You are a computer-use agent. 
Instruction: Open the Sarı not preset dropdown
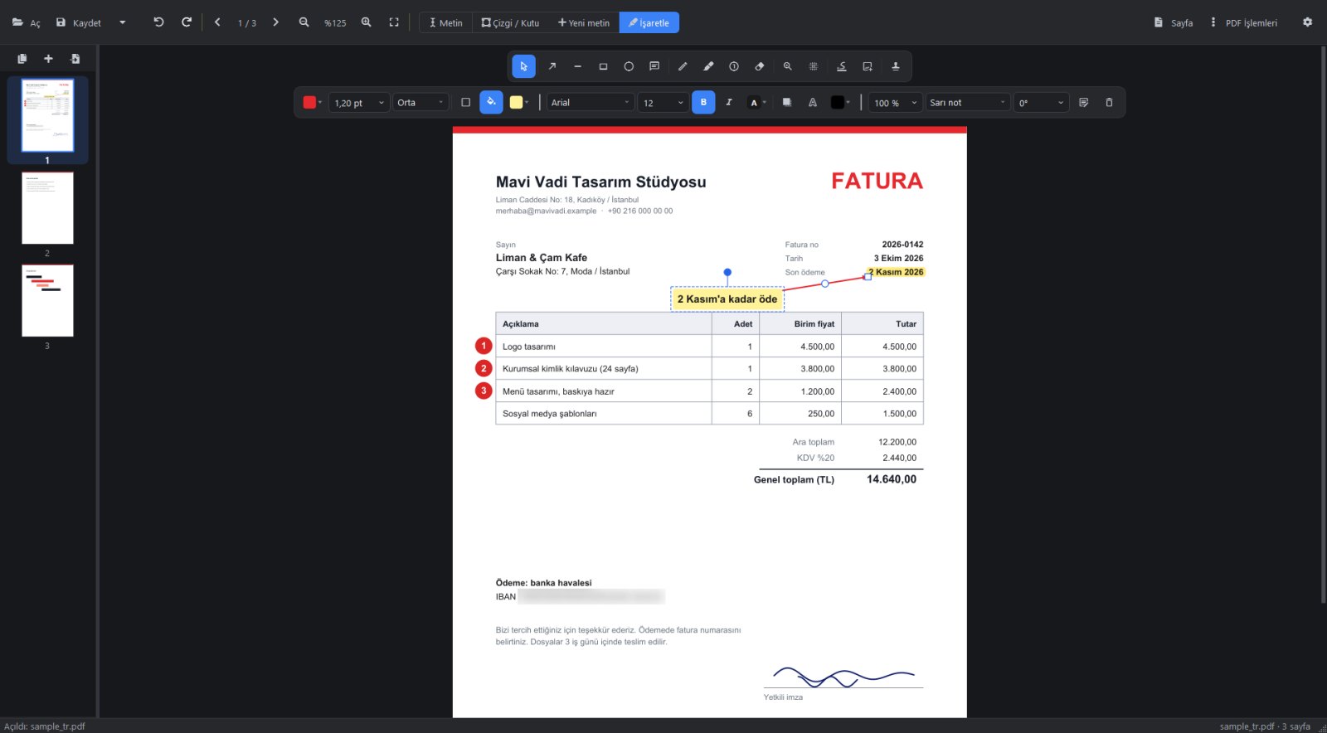tap(968, 103)
